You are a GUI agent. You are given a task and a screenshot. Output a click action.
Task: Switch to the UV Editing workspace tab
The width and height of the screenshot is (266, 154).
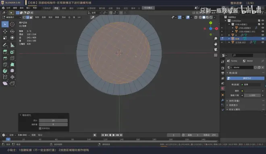[x=81, y=8]
